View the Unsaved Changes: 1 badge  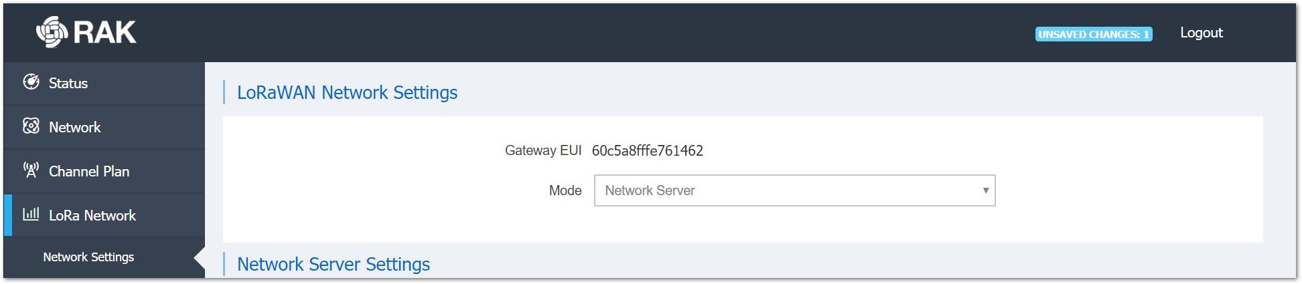click(x=1094, y=34)
